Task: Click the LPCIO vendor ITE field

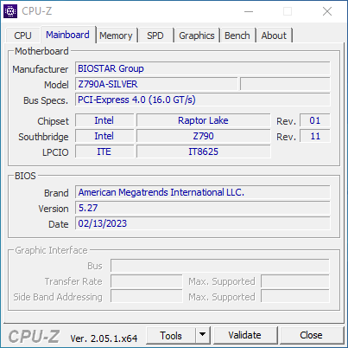Action: (x=104, y=151)
